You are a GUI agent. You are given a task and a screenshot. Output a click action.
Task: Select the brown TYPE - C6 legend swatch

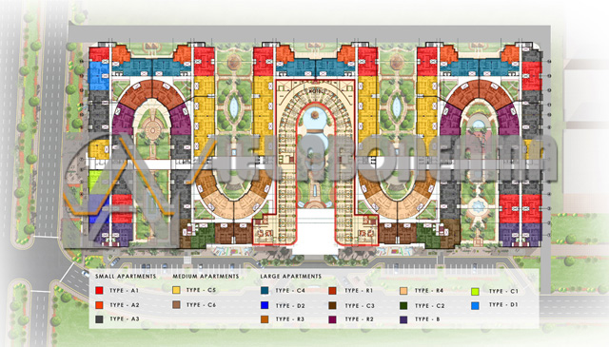click(176, 304)
